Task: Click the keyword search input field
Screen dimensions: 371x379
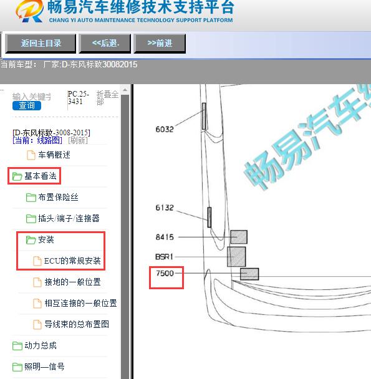Action: coord(31,97)
